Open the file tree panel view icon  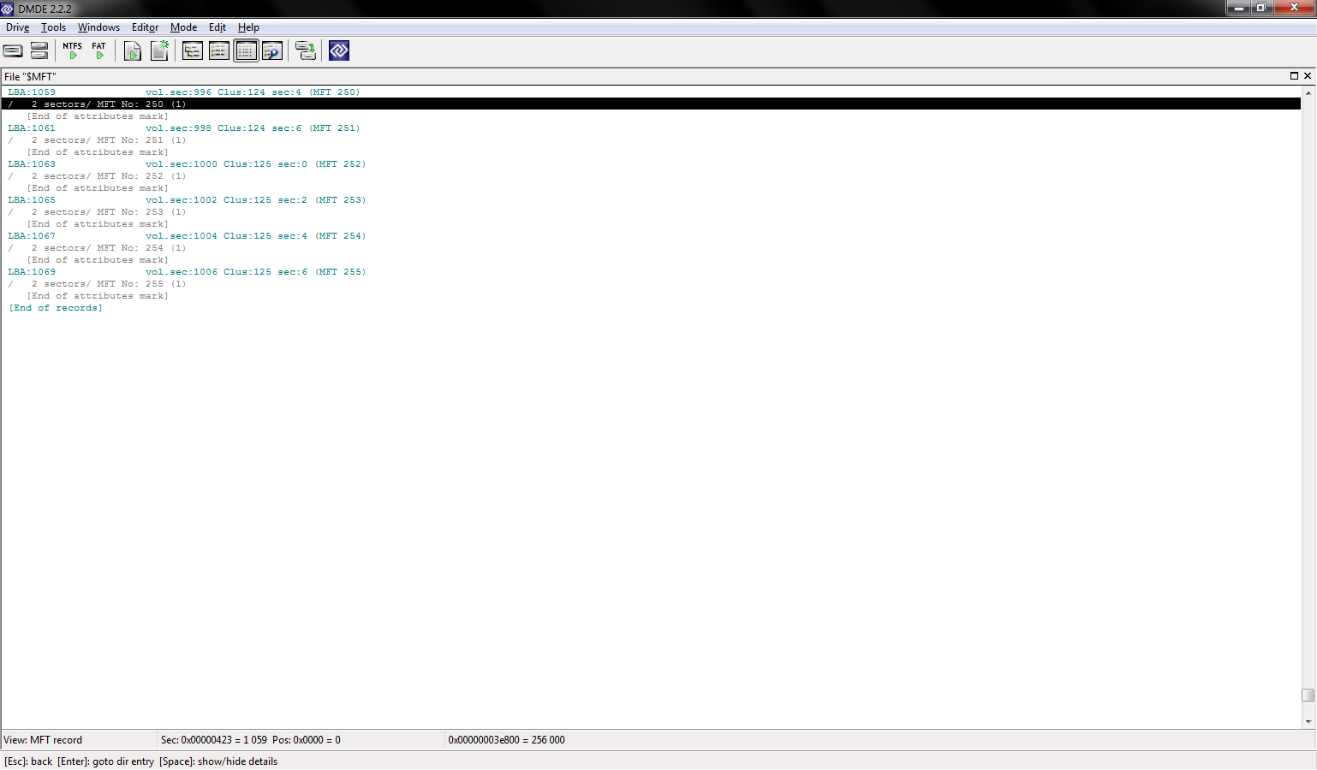193,51
